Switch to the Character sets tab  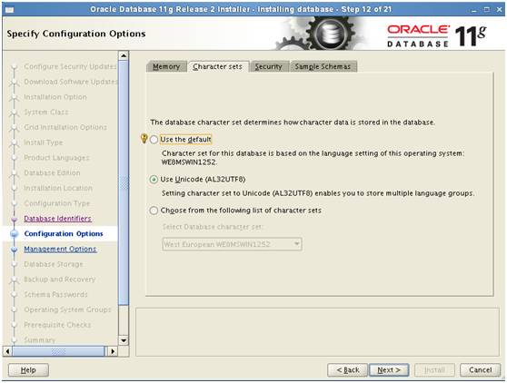pos(217,66)
